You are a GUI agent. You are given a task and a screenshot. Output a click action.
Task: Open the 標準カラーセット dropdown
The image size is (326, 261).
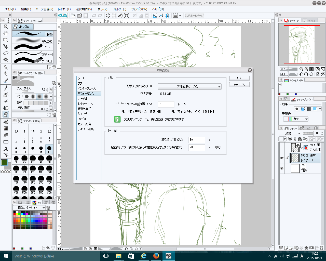coord(29,208)
